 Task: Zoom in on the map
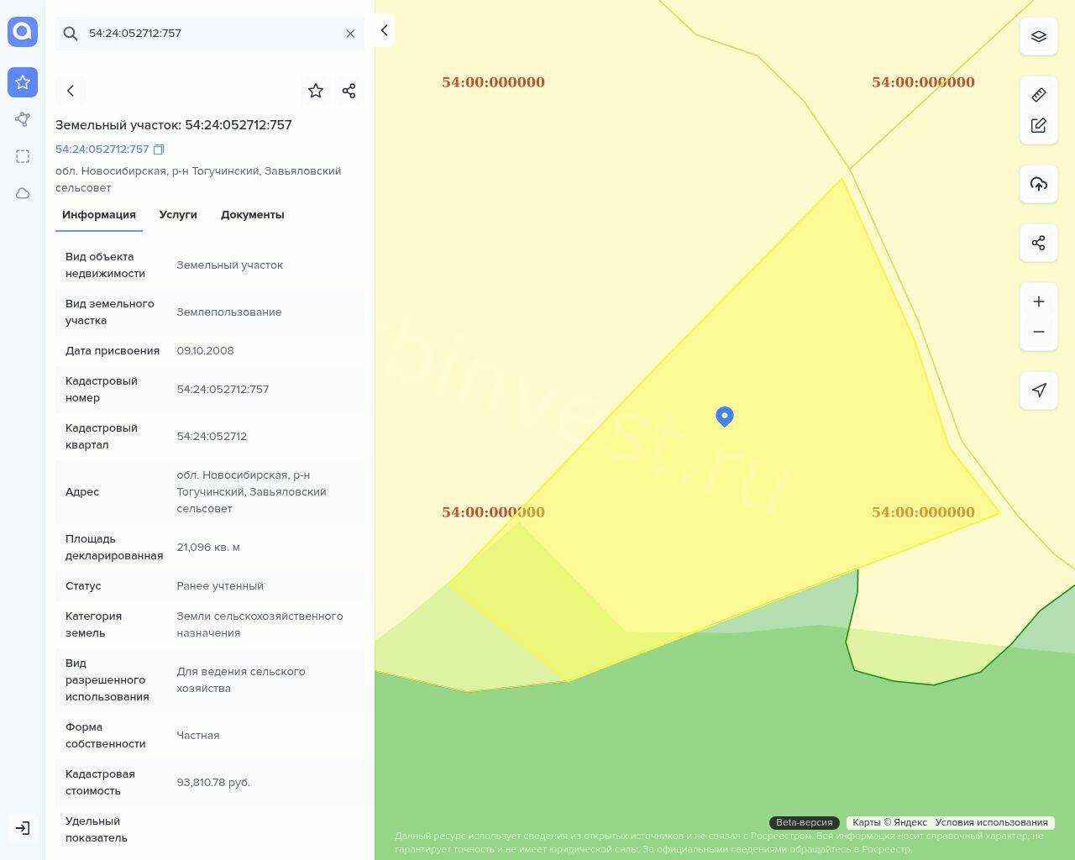pos(1038,302)
